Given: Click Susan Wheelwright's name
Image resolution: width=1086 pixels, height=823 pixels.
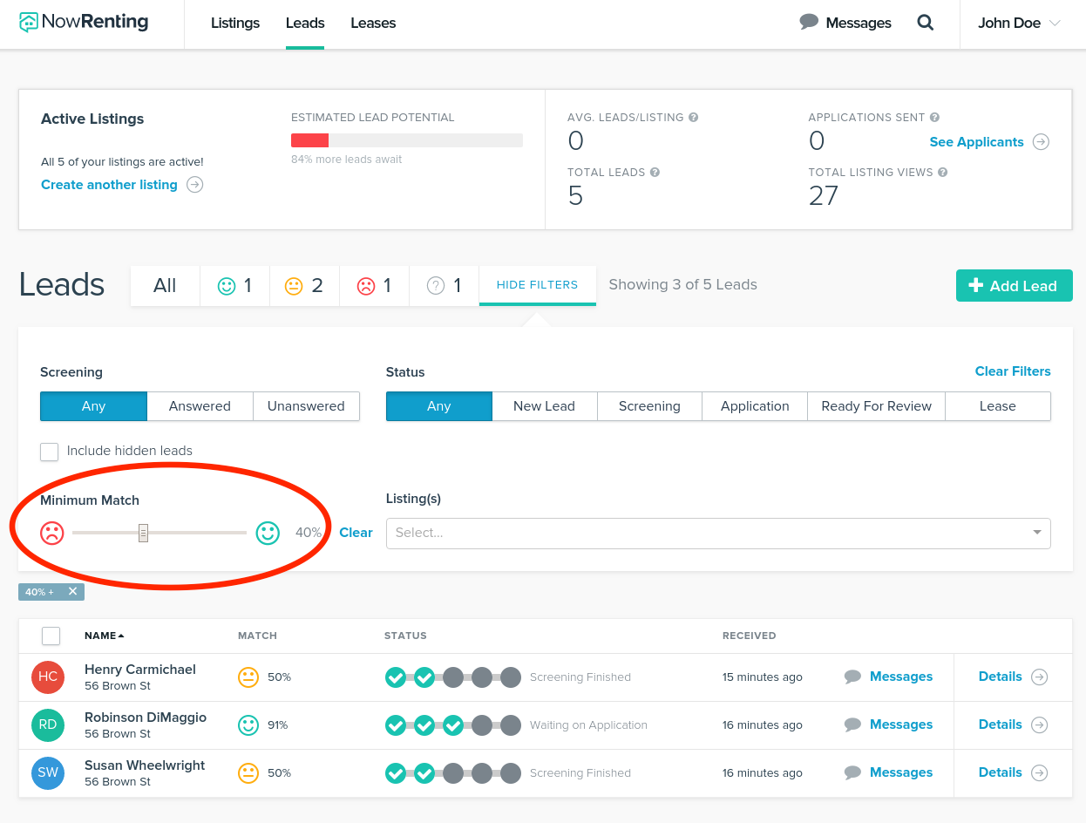Looking at the screenshot, I should [x=145, y=765].
